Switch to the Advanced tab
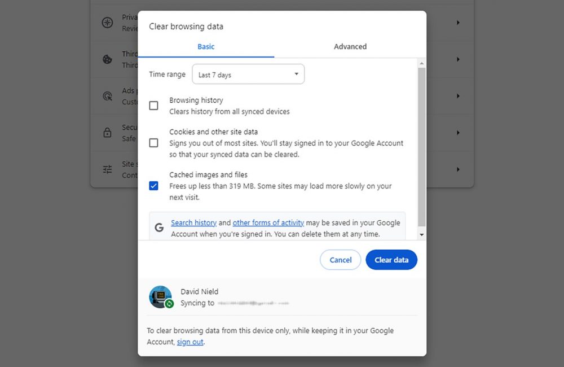The image size is (564, 367). point(350,47)
